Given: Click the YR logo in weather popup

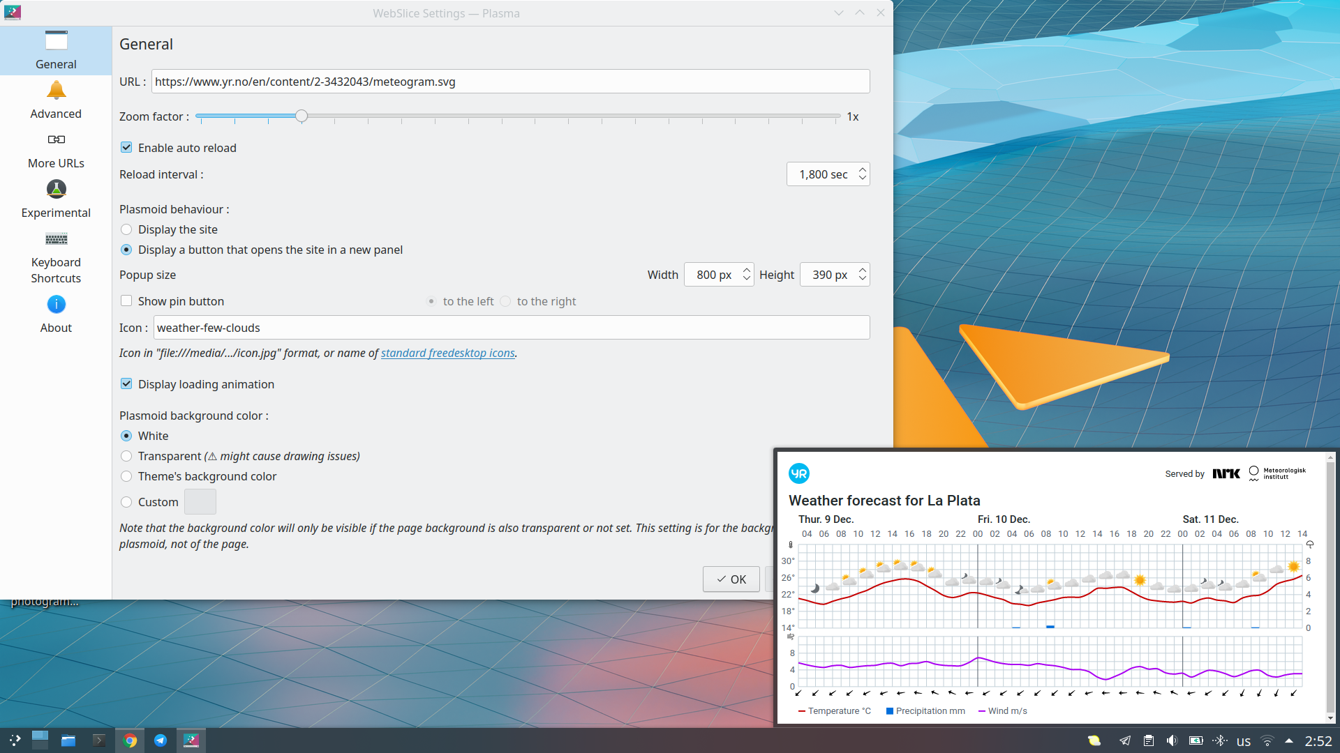Looking at the screenshot, I should coord(799,474).
